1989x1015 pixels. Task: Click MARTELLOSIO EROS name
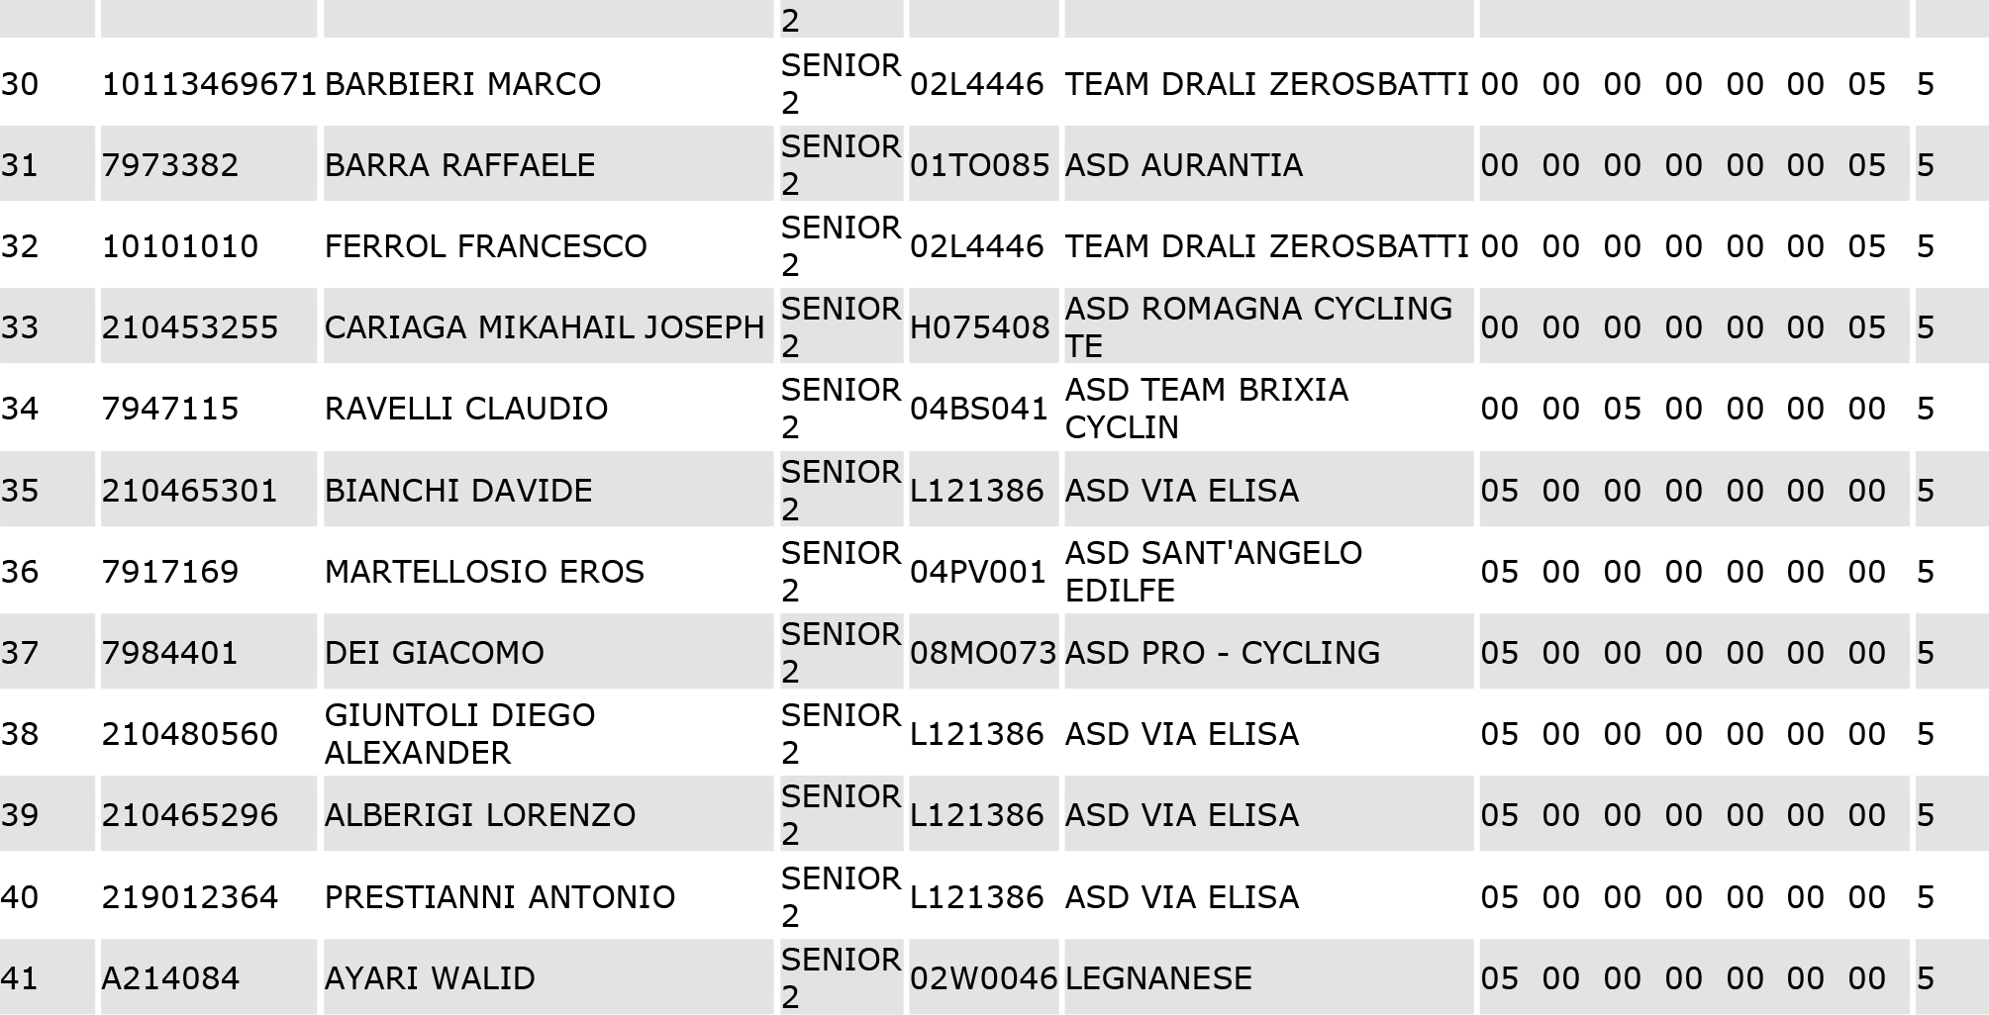[x=484, y=572]
